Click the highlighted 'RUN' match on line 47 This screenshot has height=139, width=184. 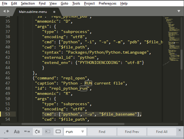(88, 83)
